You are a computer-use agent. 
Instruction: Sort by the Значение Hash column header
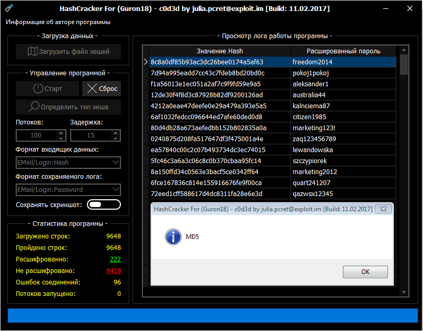point(219,51)
